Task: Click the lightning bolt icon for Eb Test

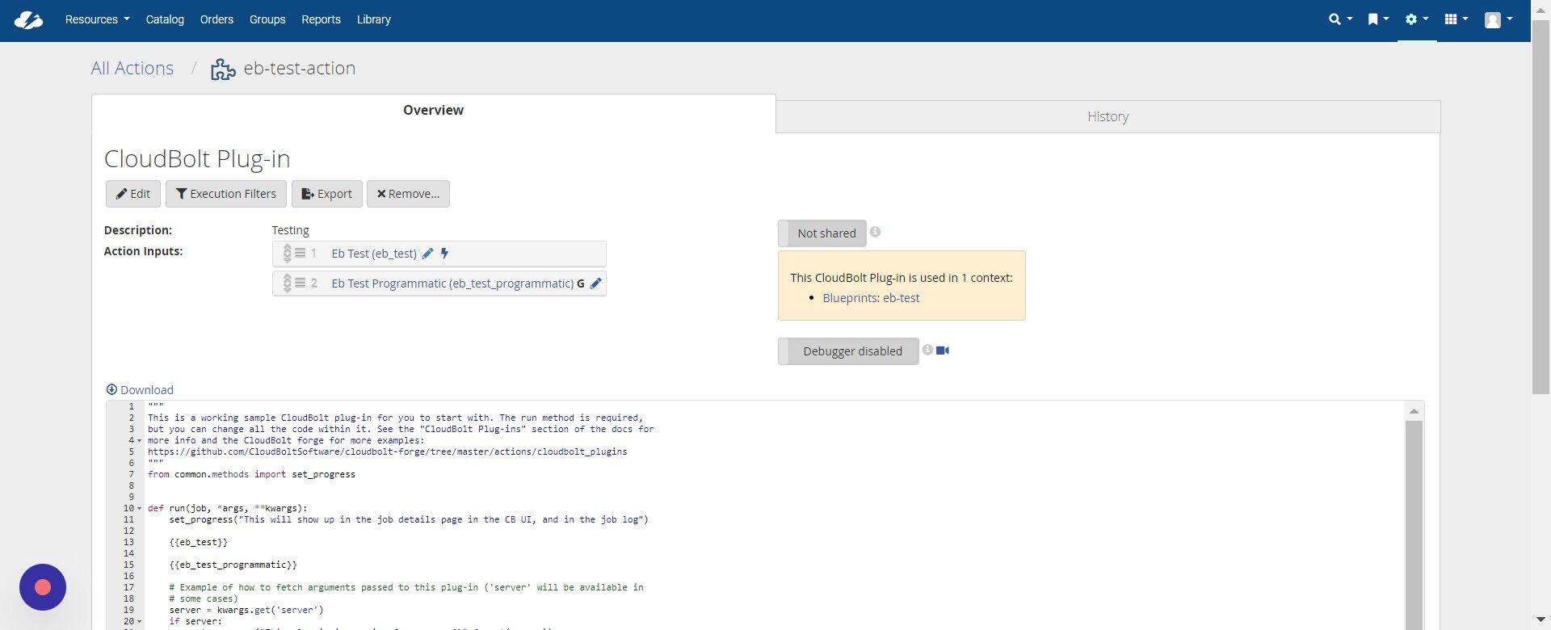Action: click(444, 254)
